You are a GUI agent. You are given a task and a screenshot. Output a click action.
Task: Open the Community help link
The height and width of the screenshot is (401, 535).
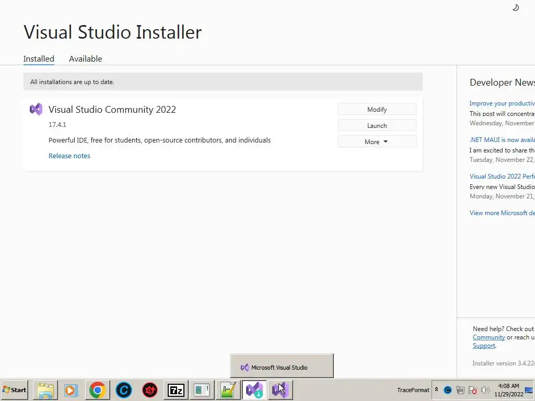point(489,337)
